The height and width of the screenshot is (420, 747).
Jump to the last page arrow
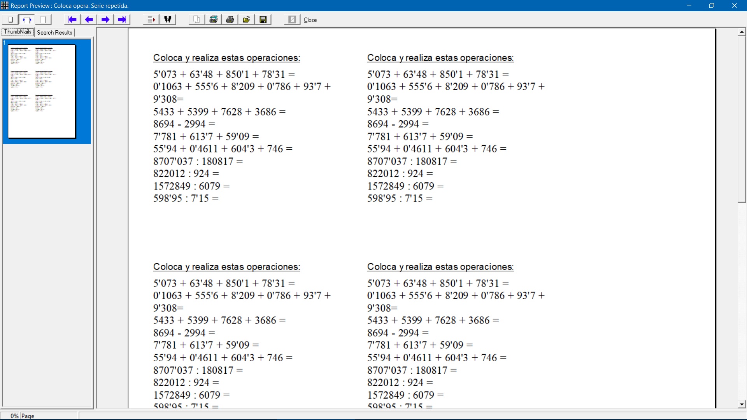click(122, 19)
